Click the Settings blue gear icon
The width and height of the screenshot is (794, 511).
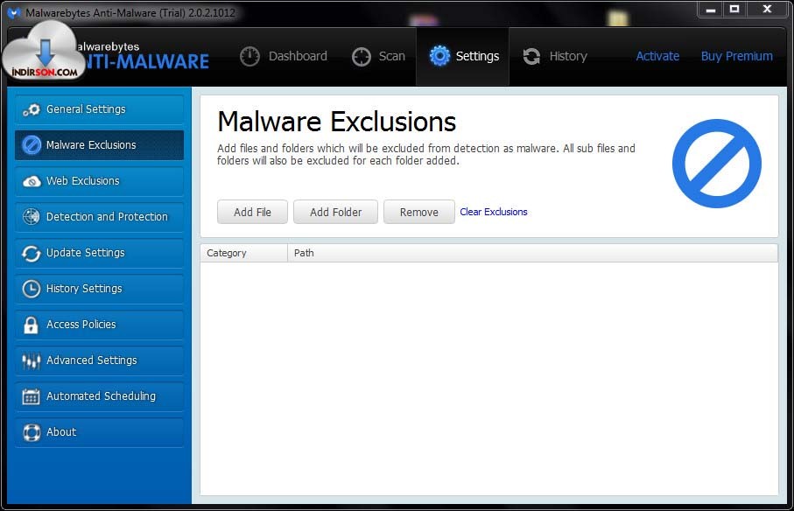(439, 56)
